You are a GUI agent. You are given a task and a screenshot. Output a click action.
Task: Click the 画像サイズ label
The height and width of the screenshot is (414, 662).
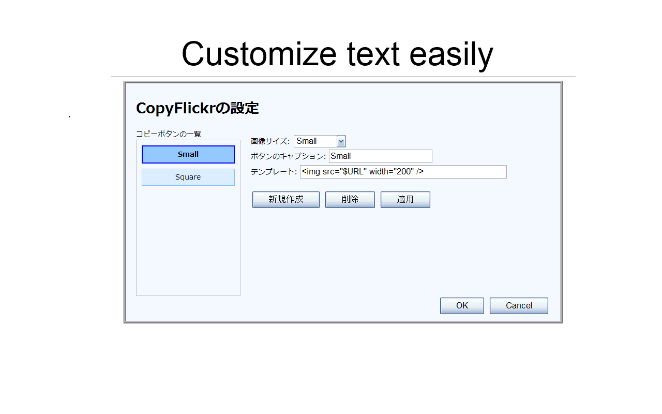[x=268, y=140]
